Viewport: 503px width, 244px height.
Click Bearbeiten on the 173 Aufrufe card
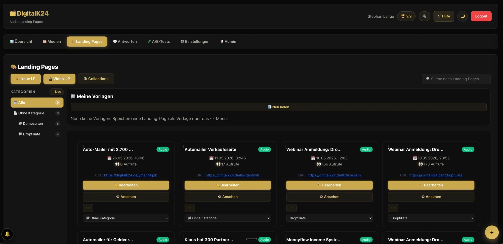431,185
